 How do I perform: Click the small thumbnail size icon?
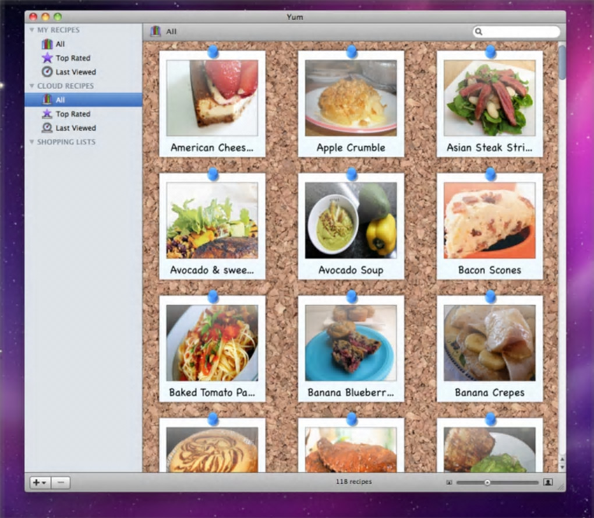coord(449,482)
